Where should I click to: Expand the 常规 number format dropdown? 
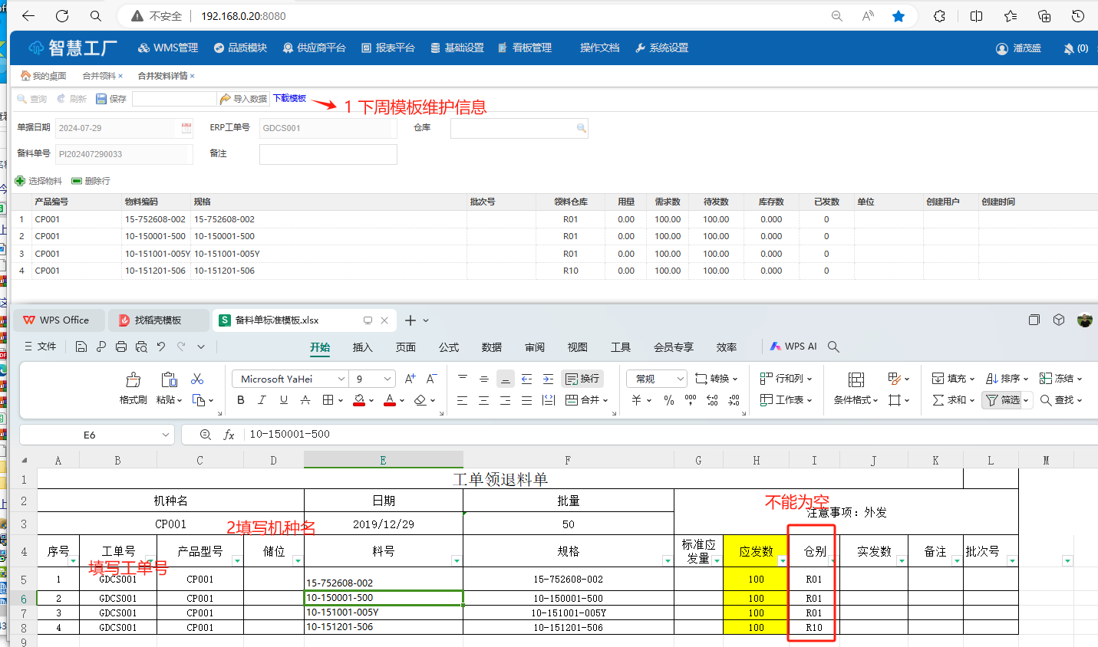pos(680,379)
